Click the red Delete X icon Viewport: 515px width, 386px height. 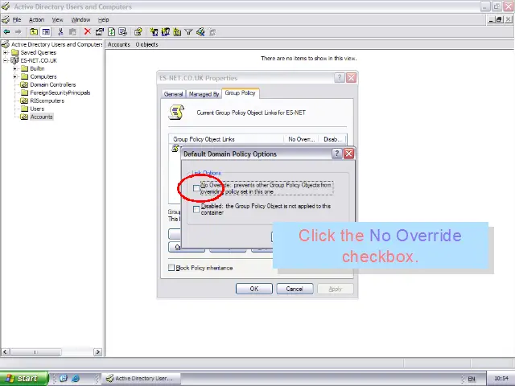(x=87, y=31)
